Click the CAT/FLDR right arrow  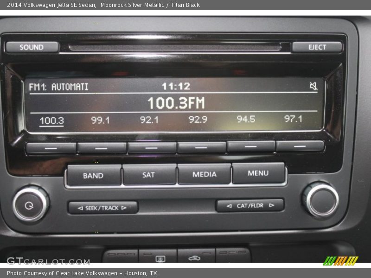[272, 205]
